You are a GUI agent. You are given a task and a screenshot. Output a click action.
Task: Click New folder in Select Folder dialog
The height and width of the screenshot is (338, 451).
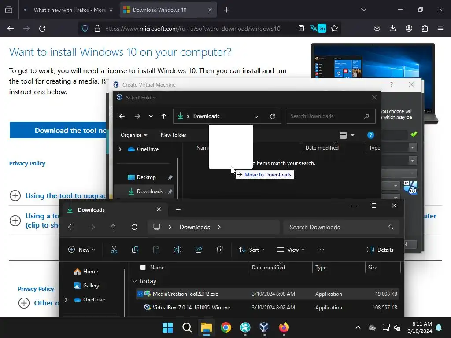[x=174, y=135]
